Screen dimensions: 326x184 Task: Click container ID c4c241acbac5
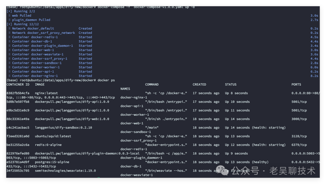coord(18,128)
